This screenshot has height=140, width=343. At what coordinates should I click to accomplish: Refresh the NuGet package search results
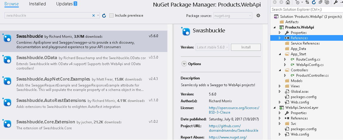point(104,15)
